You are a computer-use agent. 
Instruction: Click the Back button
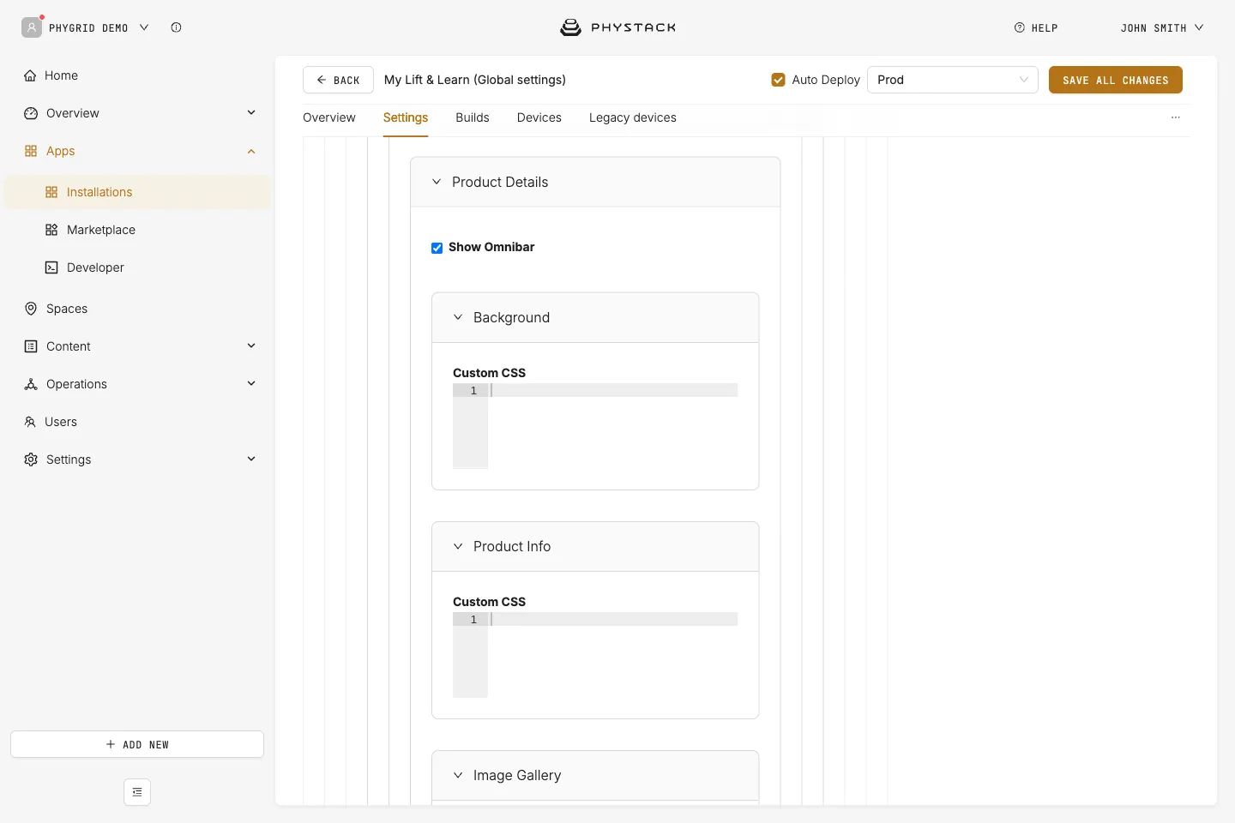coord(338,80)
